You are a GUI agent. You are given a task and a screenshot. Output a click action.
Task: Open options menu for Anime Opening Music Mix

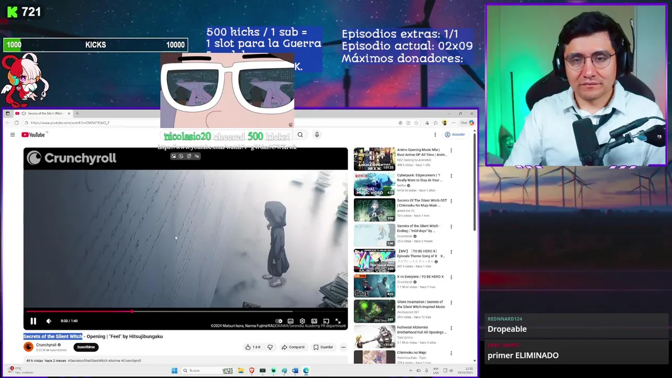pyautogui.click(x=451, y=151)
